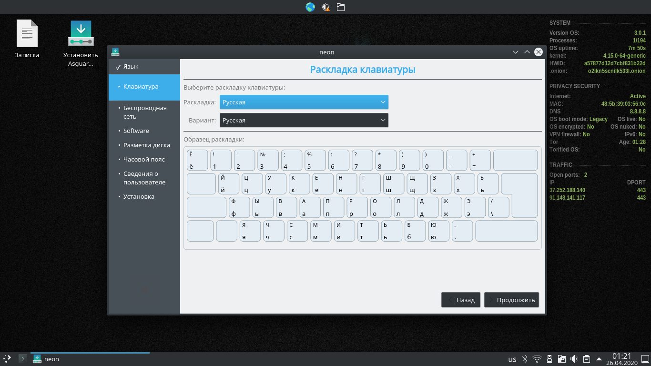Click the № 3 key in layout preview

point(268,160)
